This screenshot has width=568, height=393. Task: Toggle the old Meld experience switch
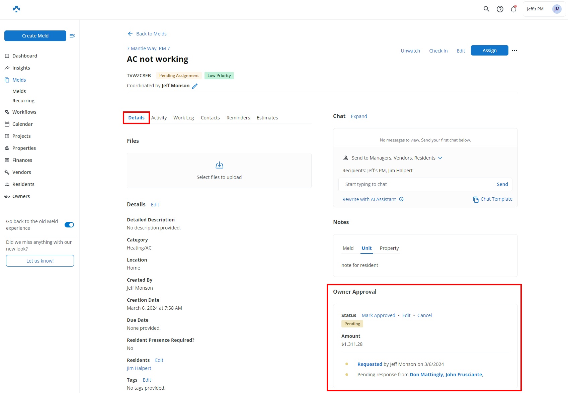(69, 225)
